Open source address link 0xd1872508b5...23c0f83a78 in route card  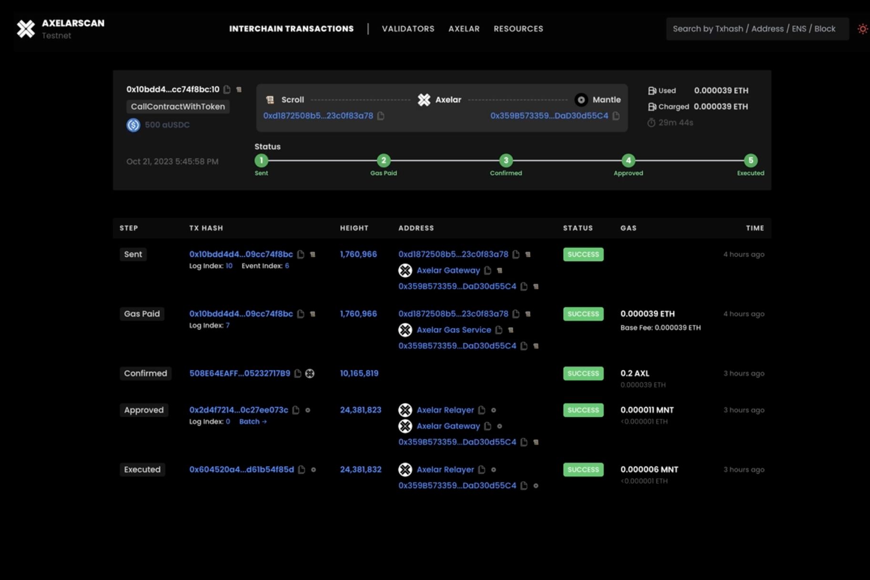click(x=318, y=116)
